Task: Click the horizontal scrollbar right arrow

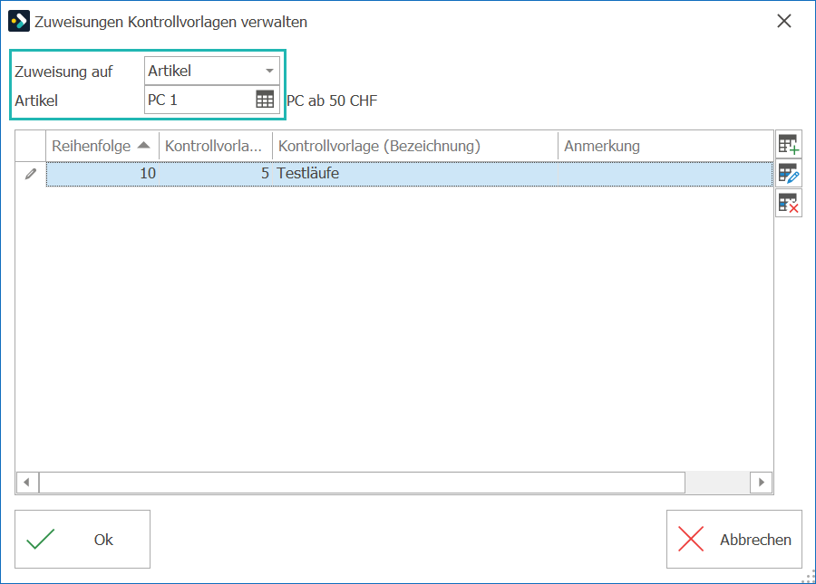Action: (x=761, y=483)
